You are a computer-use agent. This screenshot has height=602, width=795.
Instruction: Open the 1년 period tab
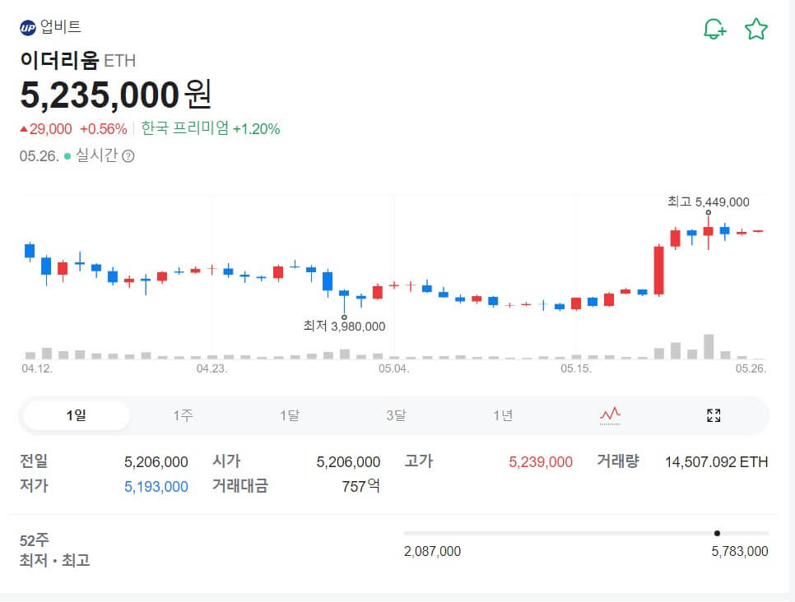tap(501, 415)
